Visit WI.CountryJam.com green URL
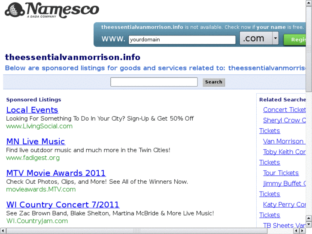Image resolution: width=312 pixels, height=234 pixels. pos(37,221)
